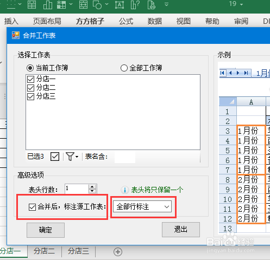This screenshot has width=270, height=260.
Task: Click the previous-sheet arrow in example preview
Action: coord(230,73)
